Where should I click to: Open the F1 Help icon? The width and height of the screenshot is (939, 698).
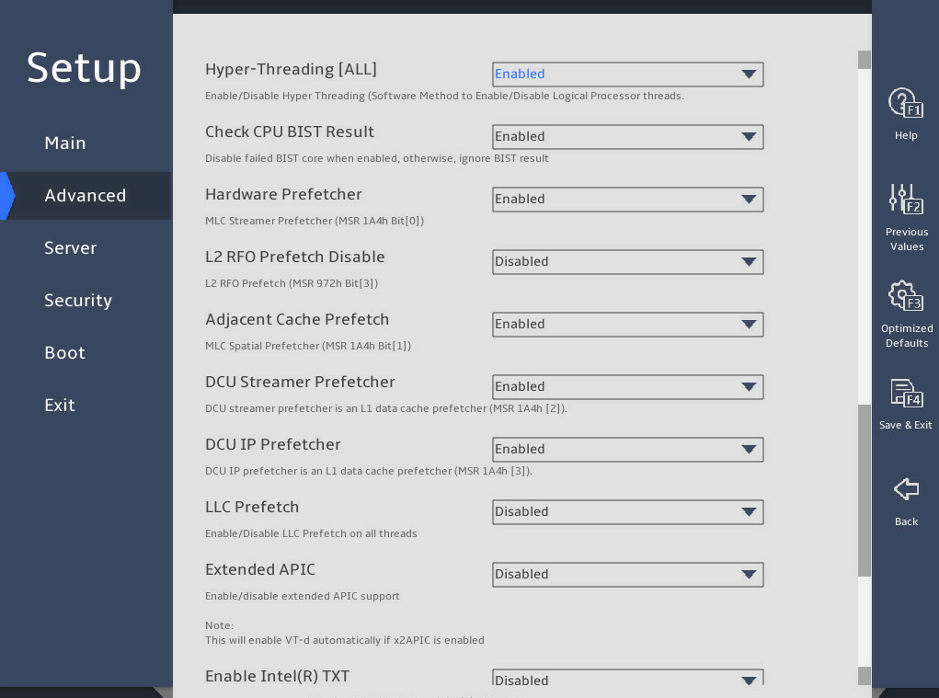coord(906,103)
